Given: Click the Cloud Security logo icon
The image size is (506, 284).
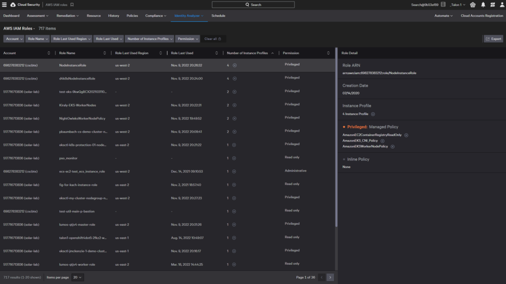Looking at the screenshot, I should click(13, 5).
